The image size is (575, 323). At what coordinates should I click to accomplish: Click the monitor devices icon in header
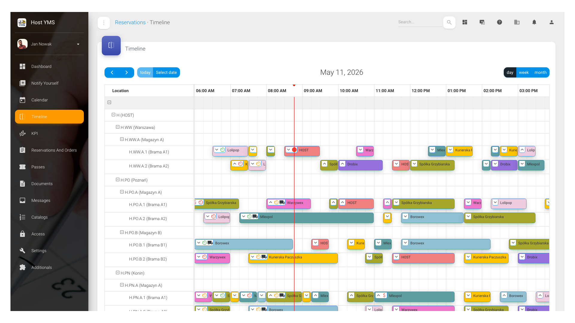pyautogui.click(x=482, y=22)
